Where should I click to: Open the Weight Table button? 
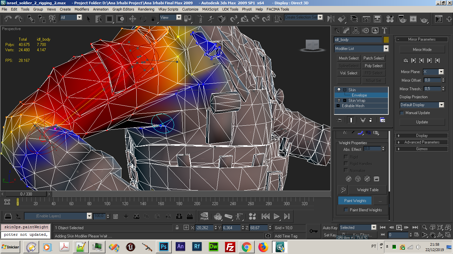coord(367,190)
